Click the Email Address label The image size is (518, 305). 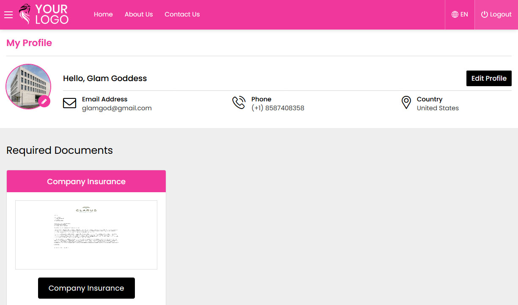104,99
